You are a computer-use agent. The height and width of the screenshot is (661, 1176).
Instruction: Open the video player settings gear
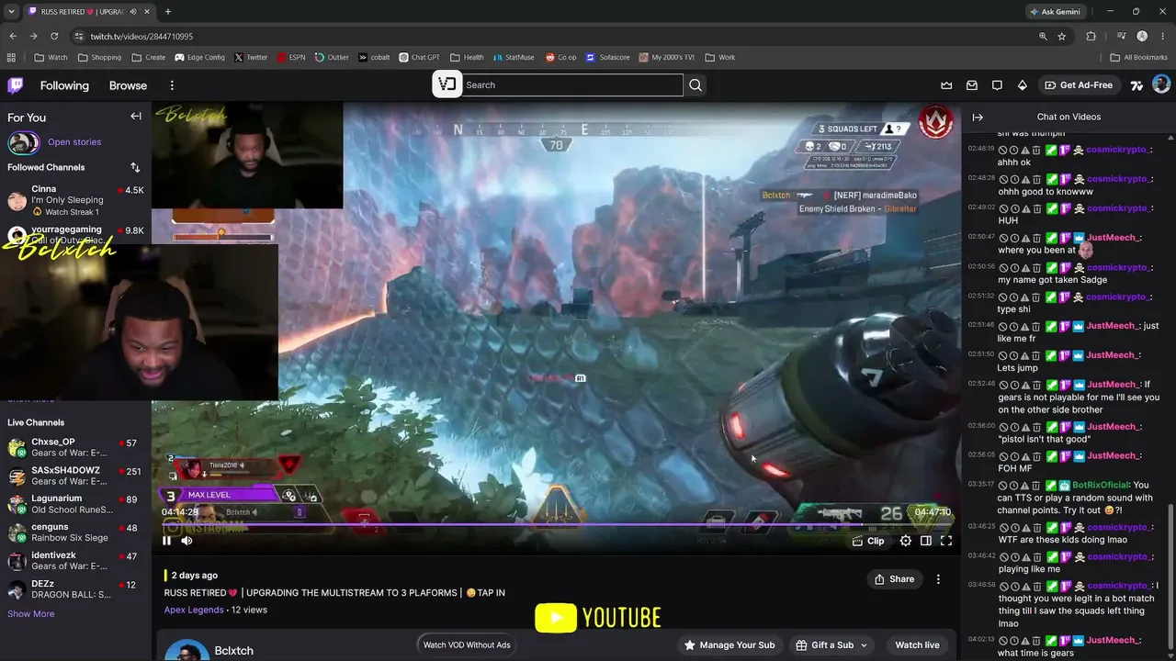[x=906, y=541]
